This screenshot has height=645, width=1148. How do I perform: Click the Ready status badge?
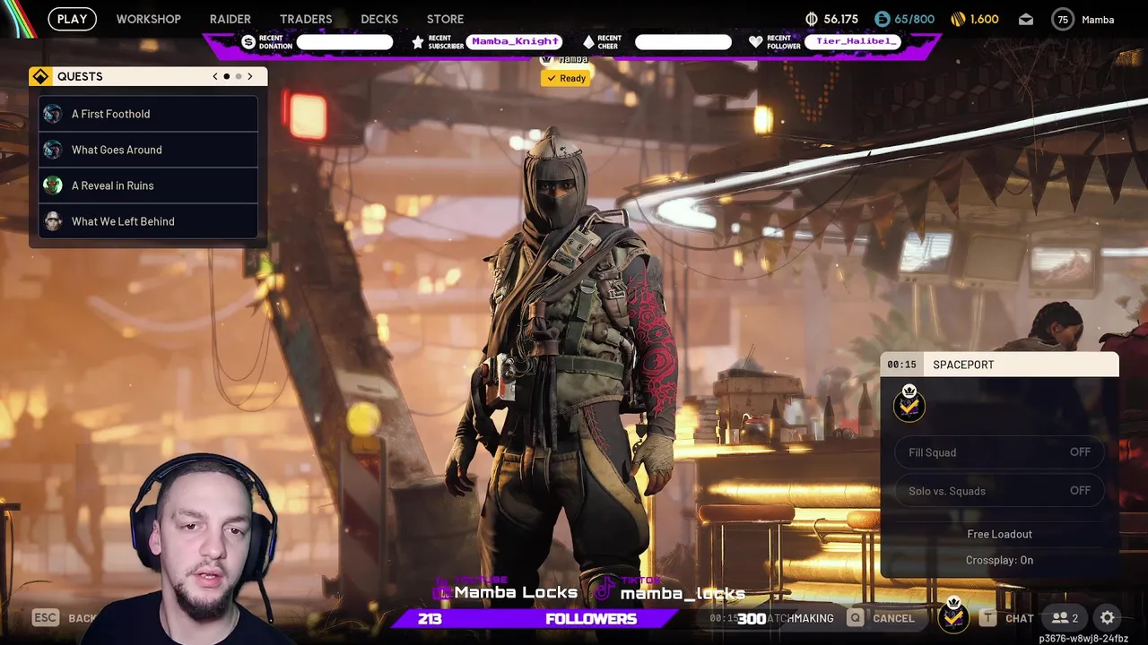[x=565, y=78]
